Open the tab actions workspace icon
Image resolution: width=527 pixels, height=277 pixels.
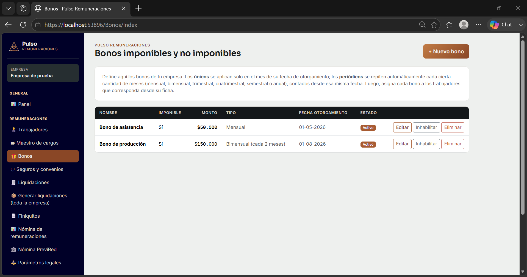point(23,8)
